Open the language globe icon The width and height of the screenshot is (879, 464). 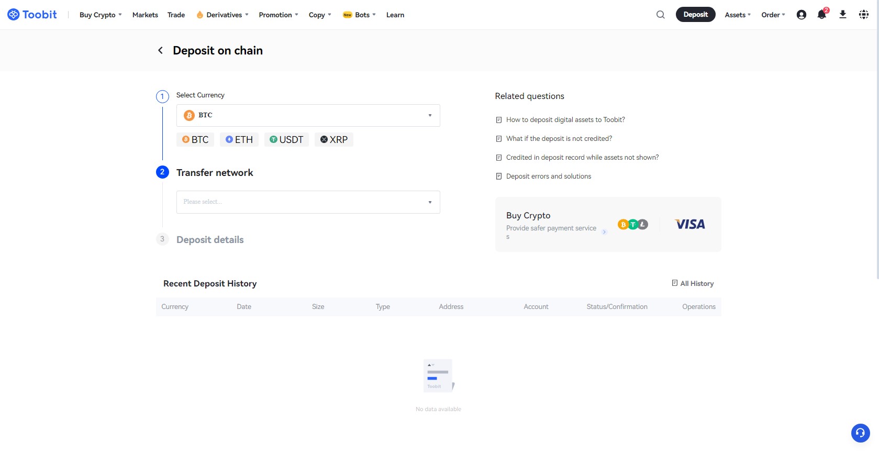tap(864, 15)
